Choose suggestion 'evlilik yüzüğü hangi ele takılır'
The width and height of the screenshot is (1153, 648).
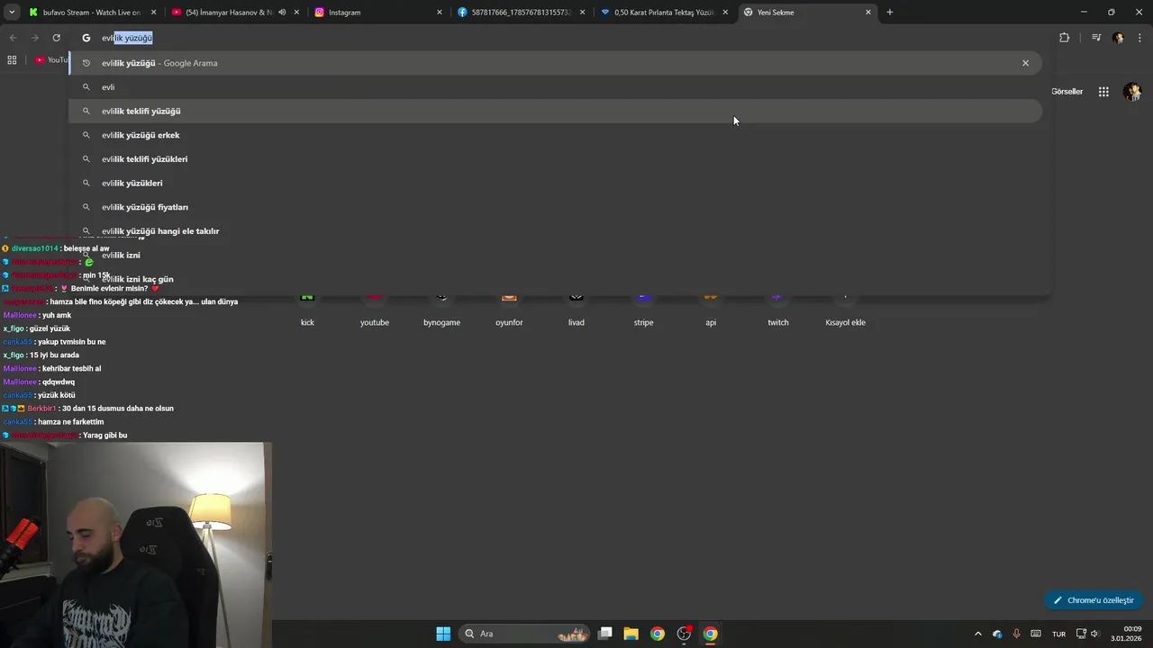pyautogui.click(x=556, y=231)
